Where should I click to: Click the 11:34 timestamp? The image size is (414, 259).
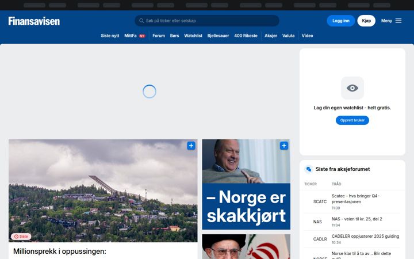coord(336,226)
